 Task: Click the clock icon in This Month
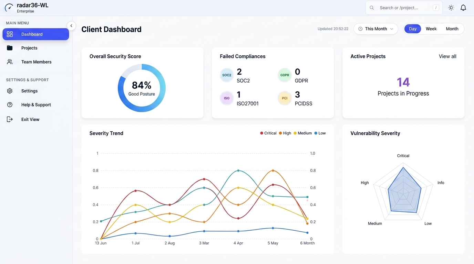coord(360,29)
